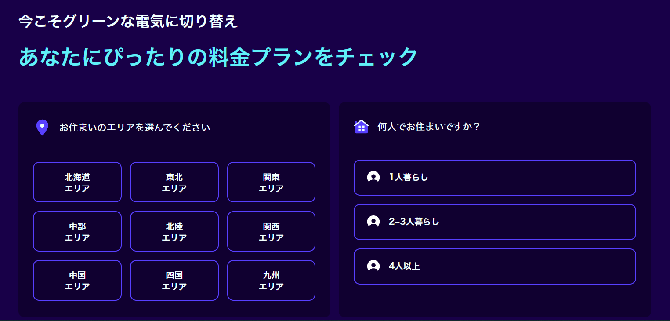
Task: Choose the 2~3人暮らし household option
Action: click(495, 222)
